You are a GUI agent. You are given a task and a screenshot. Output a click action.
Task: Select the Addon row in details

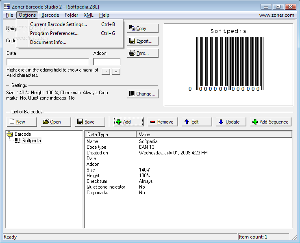click(189, 164)
